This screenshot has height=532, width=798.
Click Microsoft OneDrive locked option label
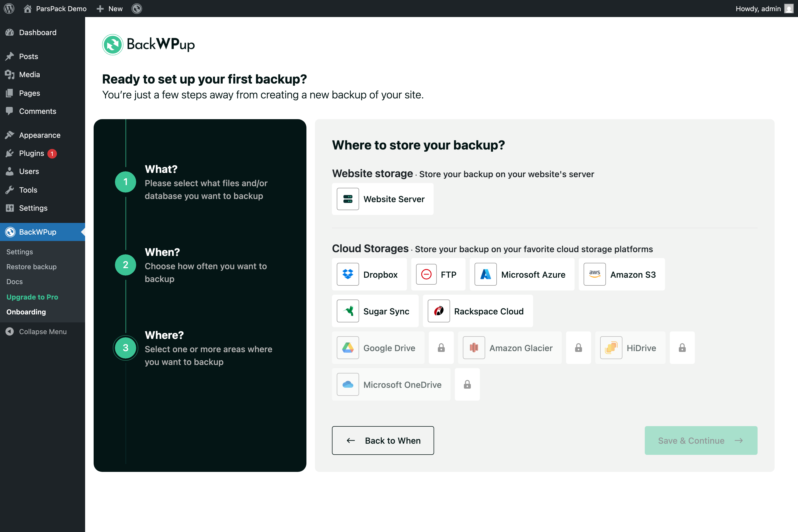coord(402,385)
